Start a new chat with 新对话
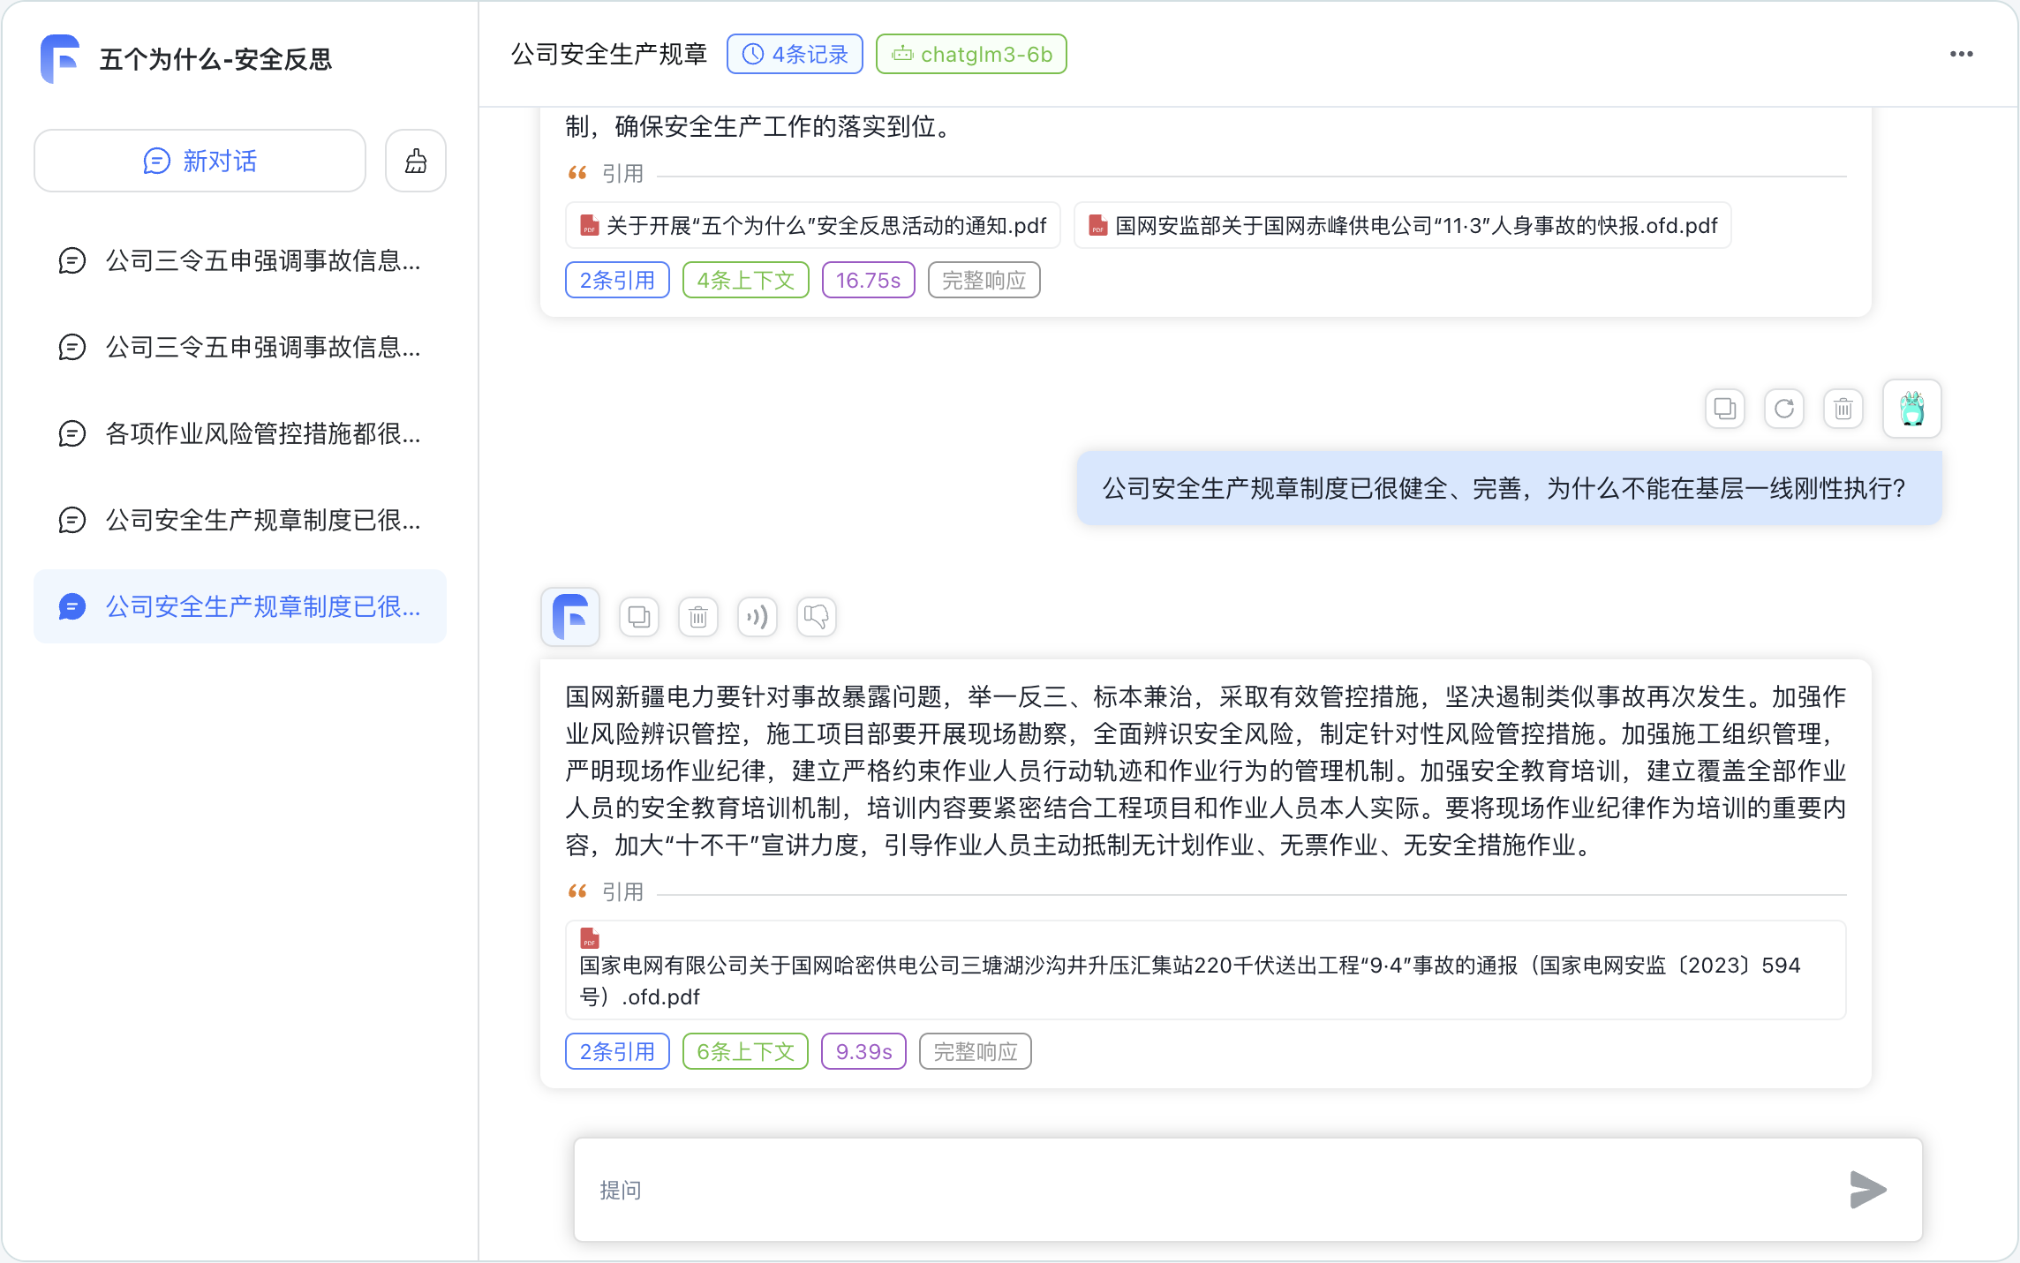Viewport: 2020px width, 1263px height. click(x=200, y=162)
